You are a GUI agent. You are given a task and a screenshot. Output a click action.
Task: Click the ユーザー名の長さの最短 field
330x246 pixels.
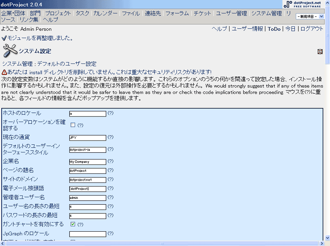point(88,207)
